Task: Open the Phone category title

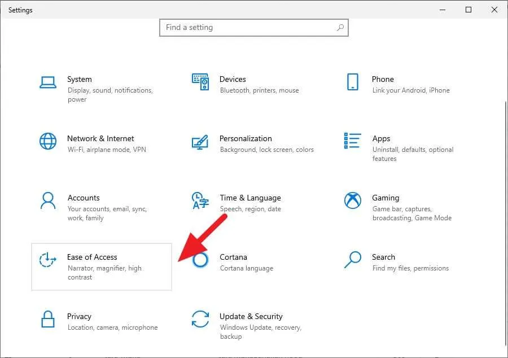Action: [x=383, y=79]
